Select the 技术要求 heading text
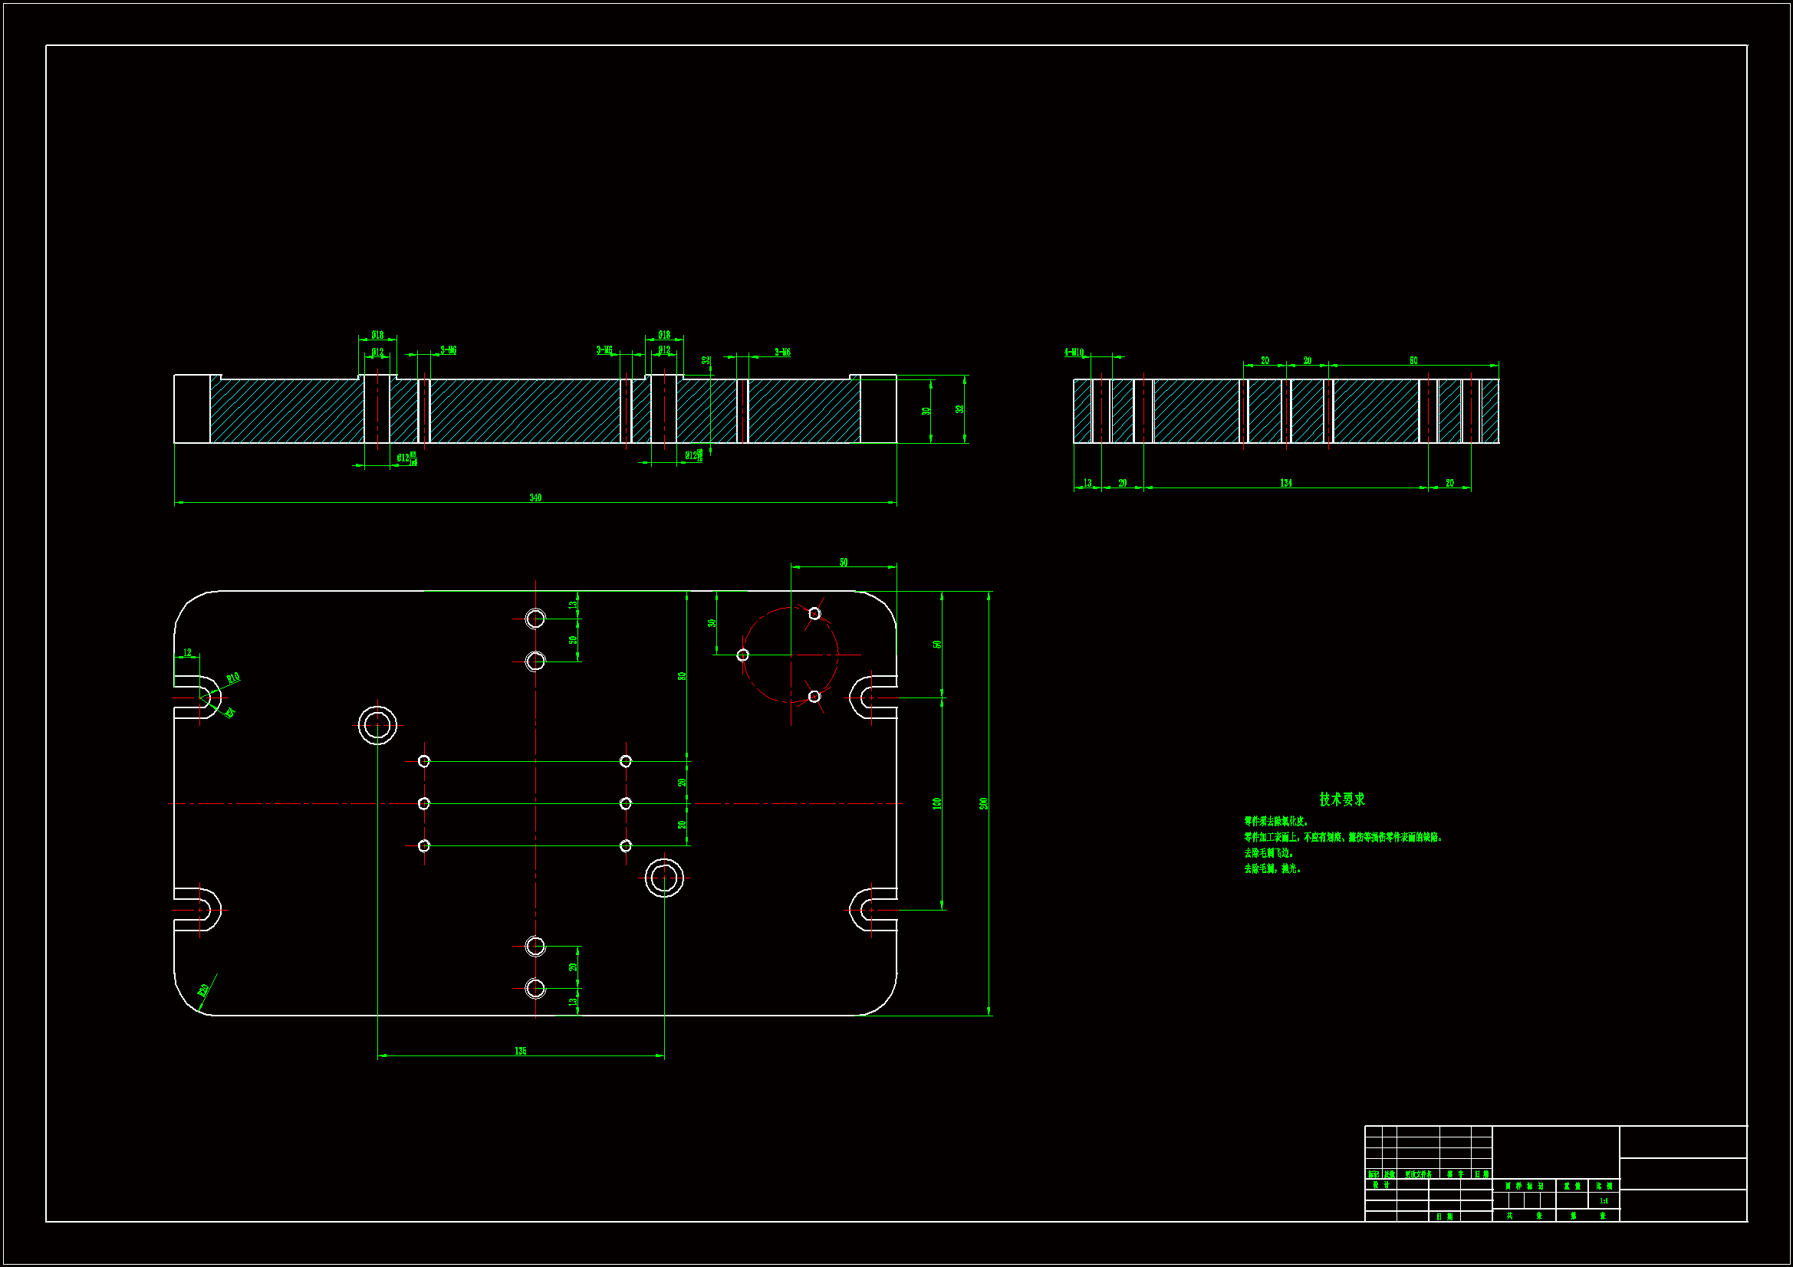 (1341, 799)
